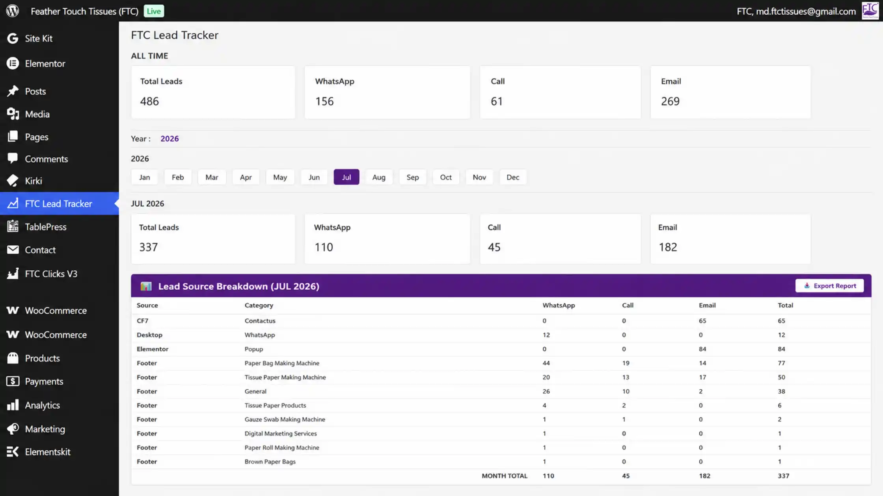Click the Export Report button
Screen dimensions: 883x496
[829, 286]
